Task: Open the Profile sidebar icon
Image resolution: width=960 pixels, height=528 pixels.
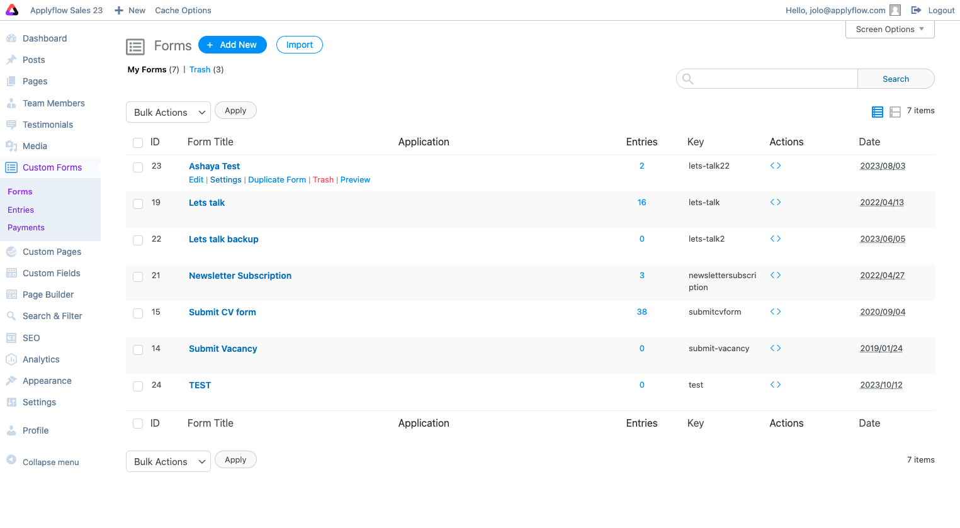Action: (x=11, y=430)
